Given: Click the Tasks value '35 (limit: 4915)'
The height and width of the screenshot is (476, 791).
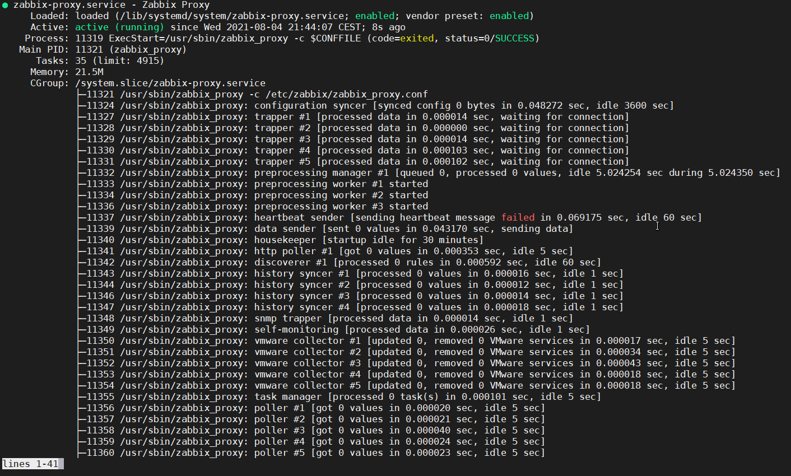Looking at the screenshot, I should pos(120,61).
